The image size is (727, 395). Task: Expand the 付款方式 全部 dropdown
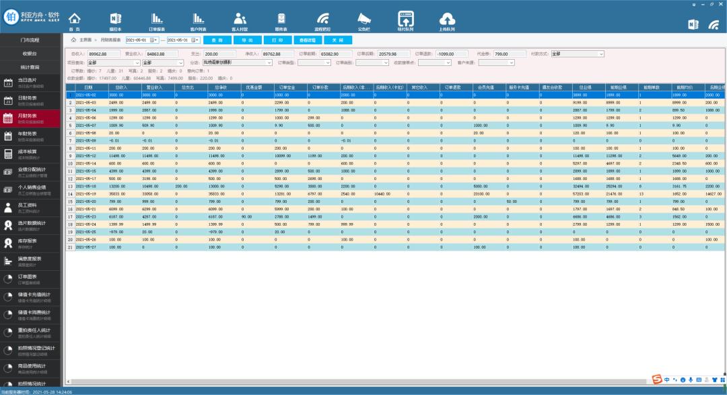pyautogui.click(x=601, y=54)
